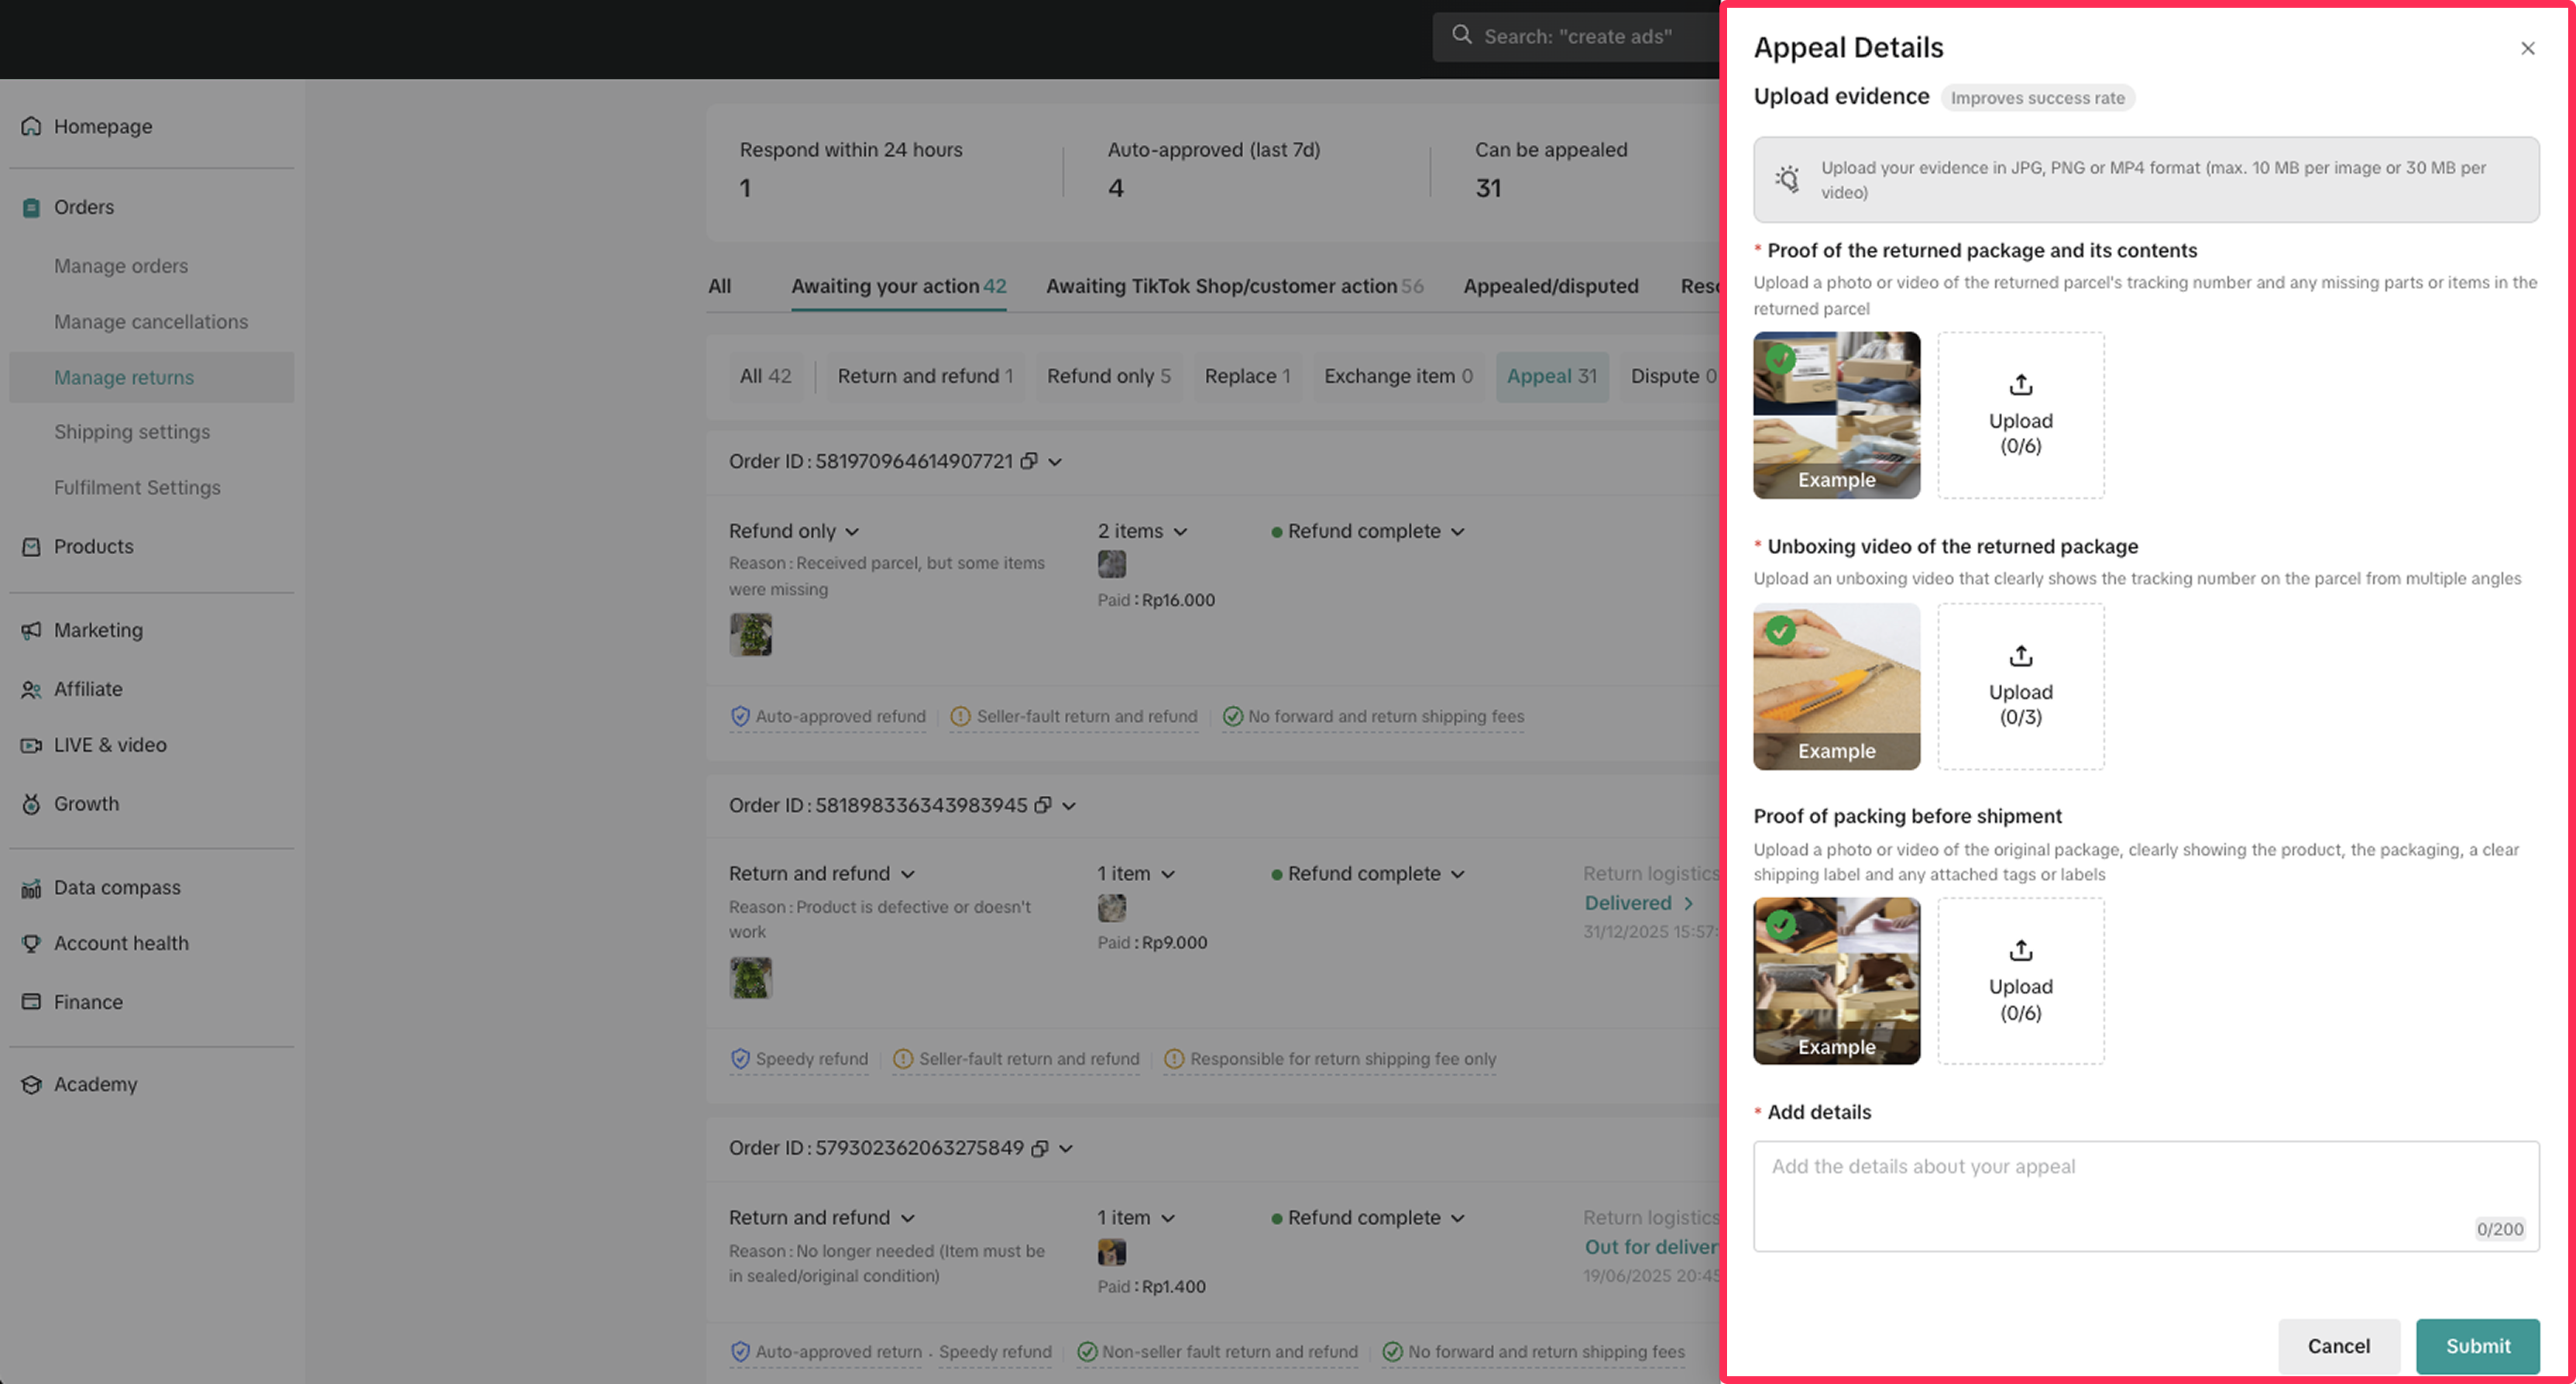2576x1384 pixels.
Task: Click the Account health trophy icon
Action: pos(31,942)
